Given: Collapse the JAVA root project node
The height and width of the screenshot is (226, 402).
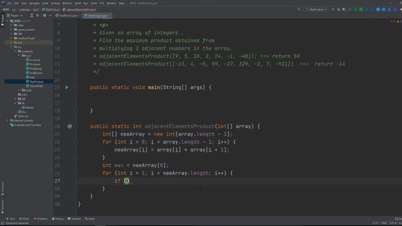Looking at the screenshot, I should pyautogui.click(x=8, y=21).
